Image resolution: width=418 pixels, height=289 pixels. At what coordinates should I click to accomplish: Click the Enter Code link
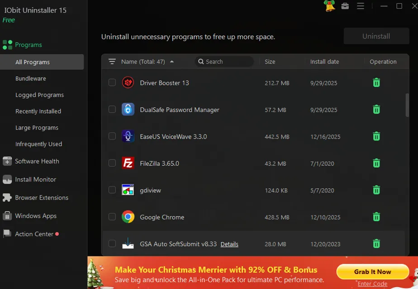[372, 284]
